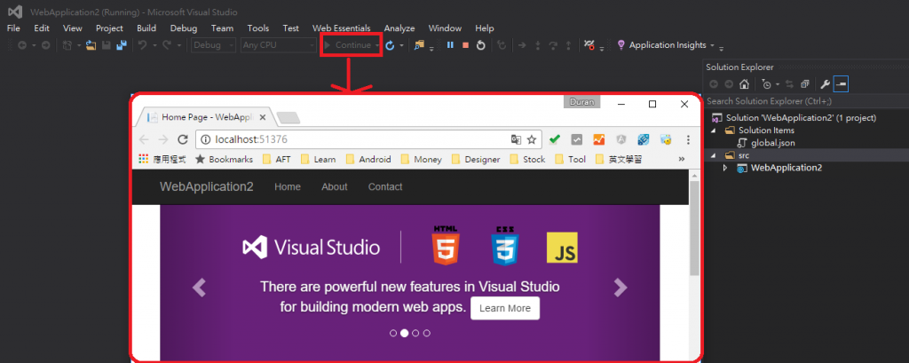The image size is (909, 363).
Task: Click the Open File toolbar icon
Action: pos(91,45)
